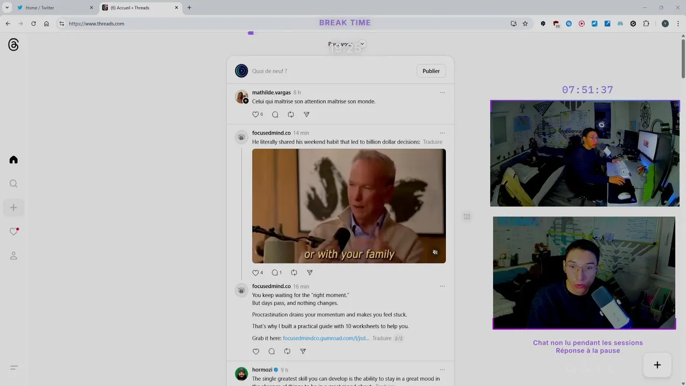
Task: Open the bottom-left menu lines icon
Action: (14, 368)
